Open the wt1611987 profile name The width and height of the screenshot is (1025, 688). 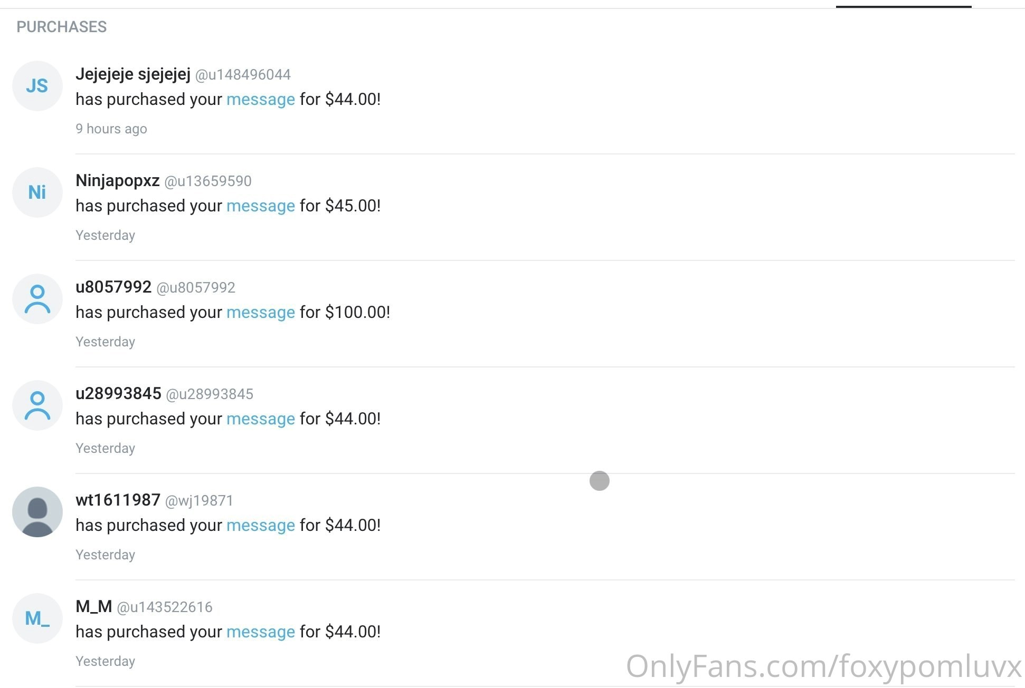[118, 500]
